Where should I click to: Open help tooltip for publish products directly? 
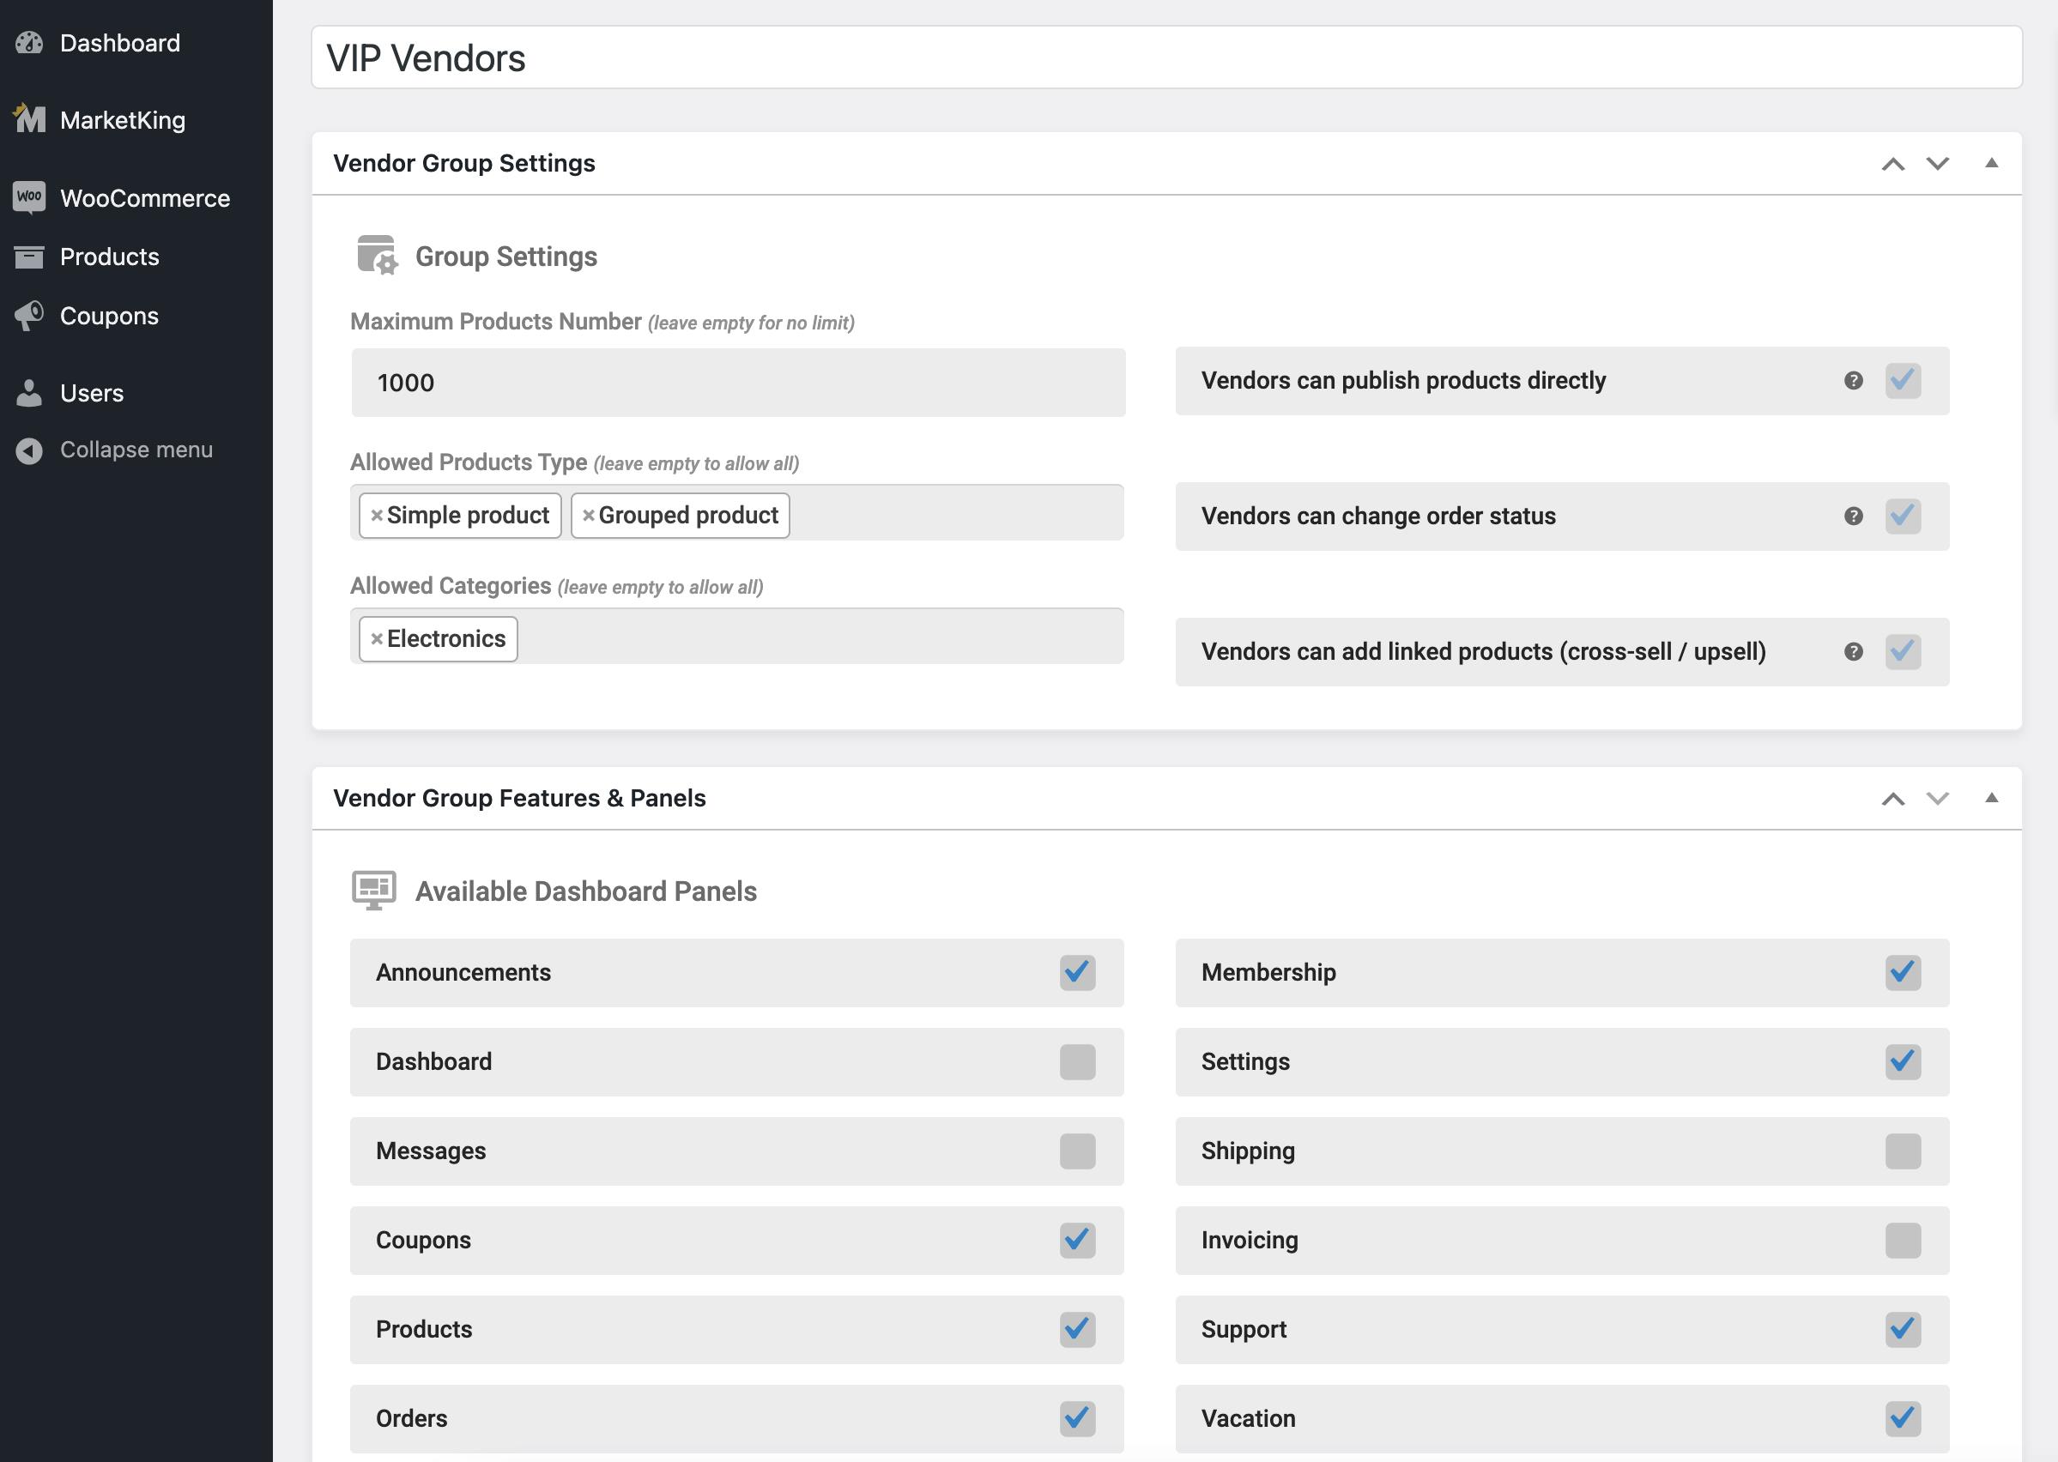pyautogui.click(x=1853, y=381)
